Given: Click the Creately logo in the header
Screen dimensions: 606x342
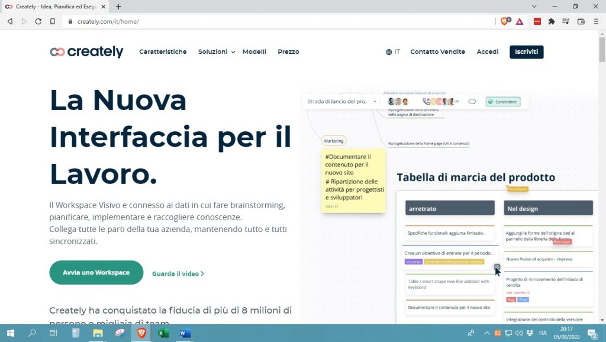Looking at the screenshot, I should [x=86, y=52].
